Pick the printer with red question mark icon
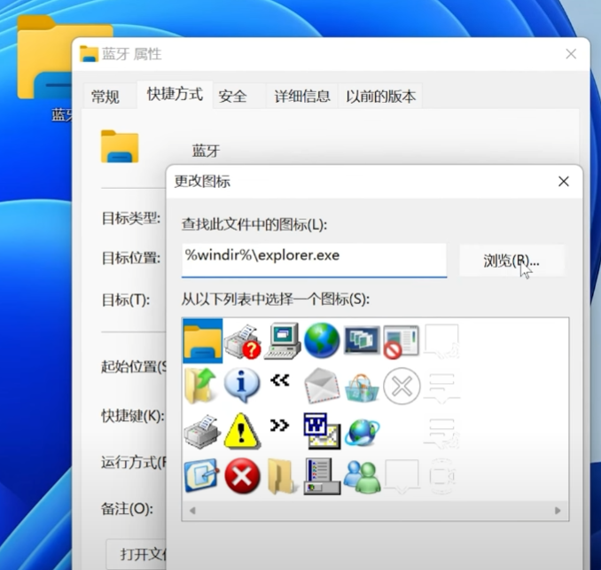The height and width of the screenshot is (570, 601). [242, 341]
